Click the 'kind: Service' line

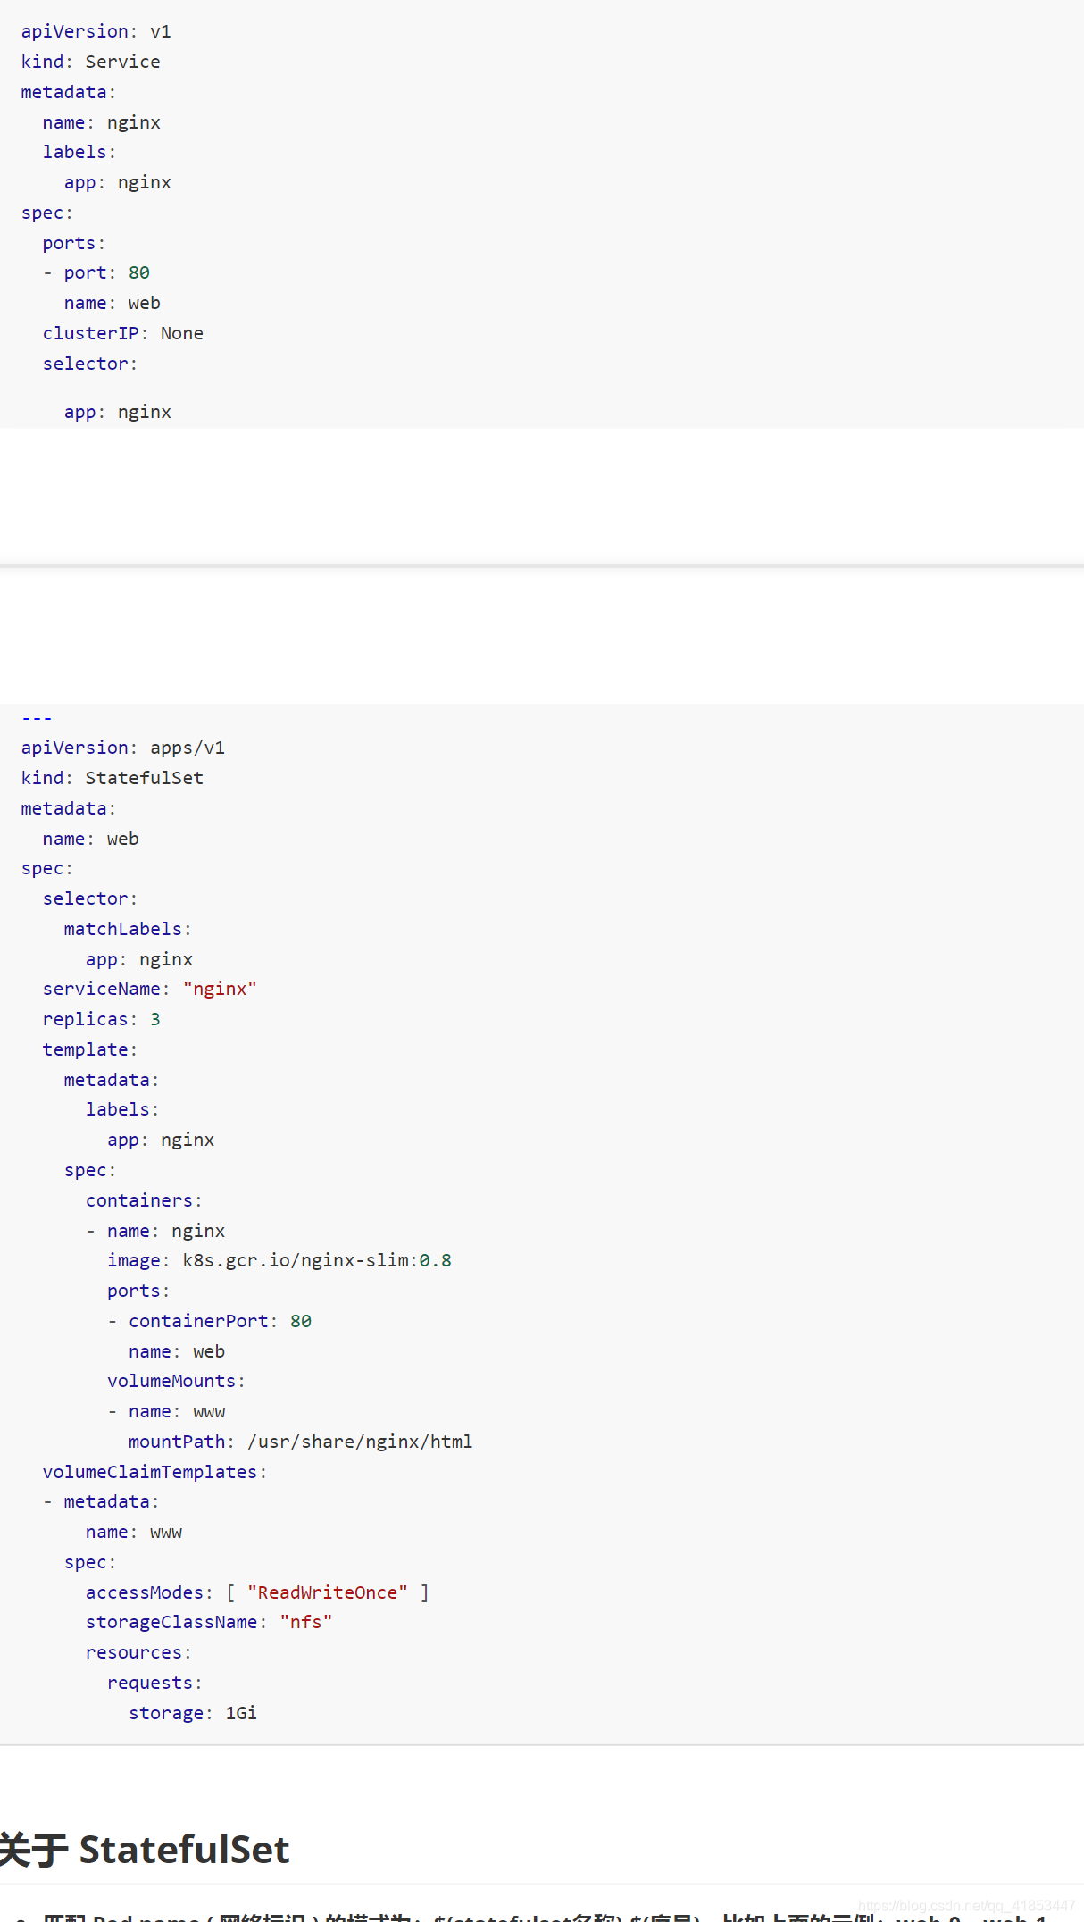(x=91, y=62)
